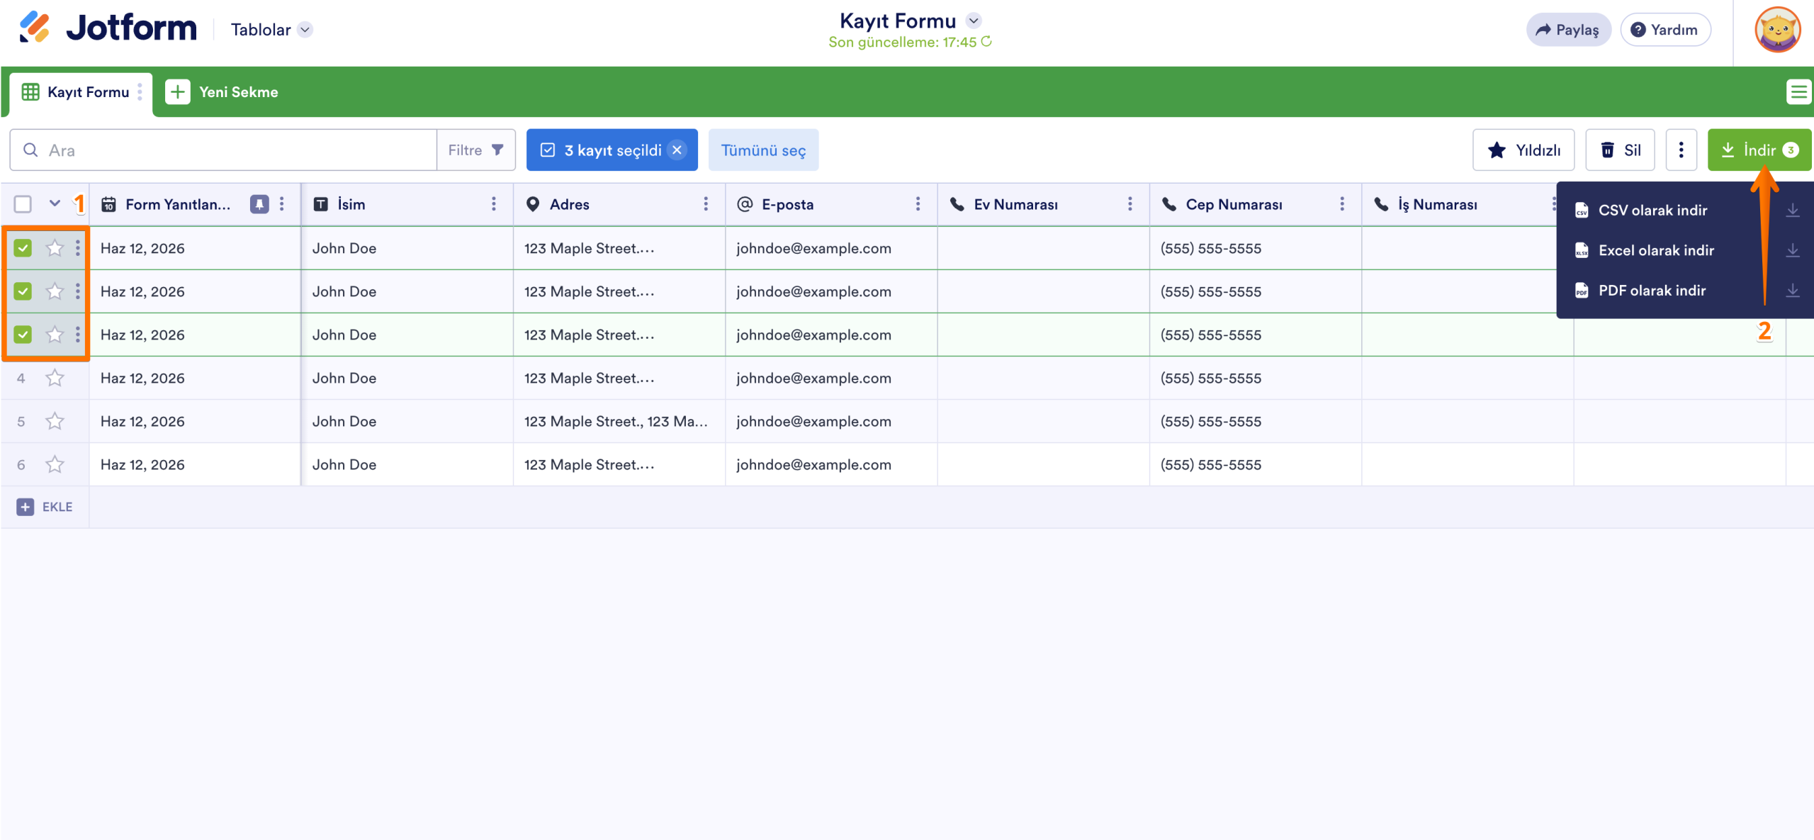Image resolution: width=1814 pixels, height=840 pixels.
Task: Open Ev Numarası column options menu
Action: (1130, 204)
